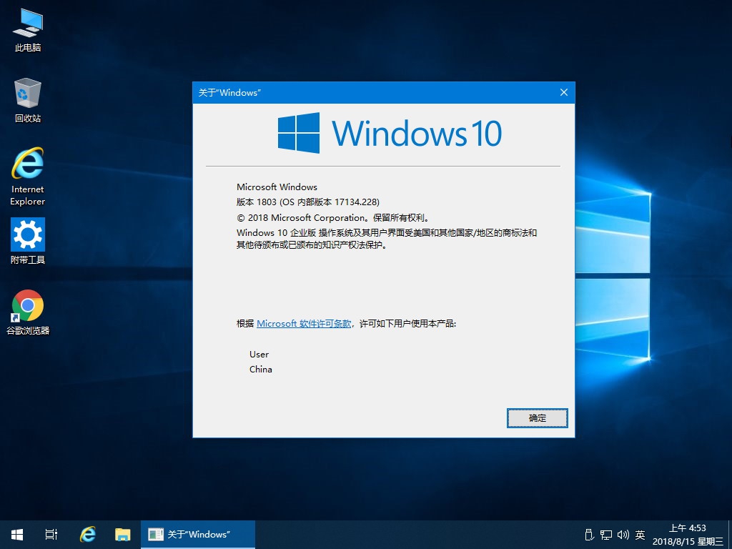732x549 pixels.
Task: Close the 关于"Windows" dialog
Action: coord(564,92)
